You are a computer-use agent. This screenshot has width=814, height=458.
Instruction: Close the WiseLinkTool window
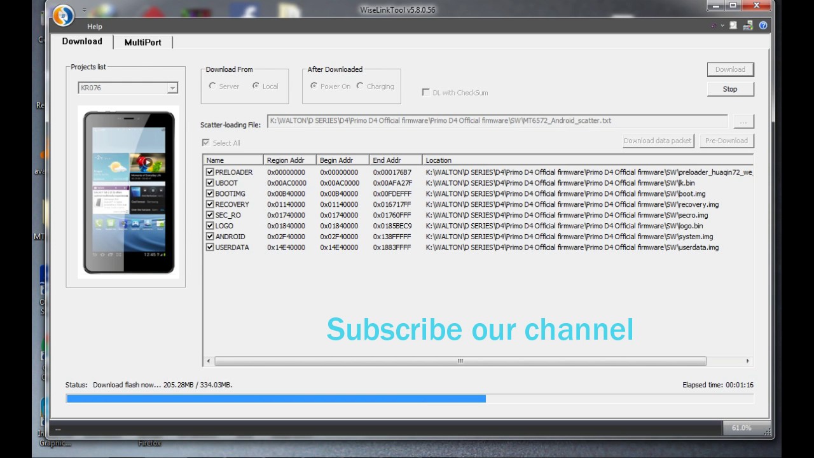coord(756,6)
